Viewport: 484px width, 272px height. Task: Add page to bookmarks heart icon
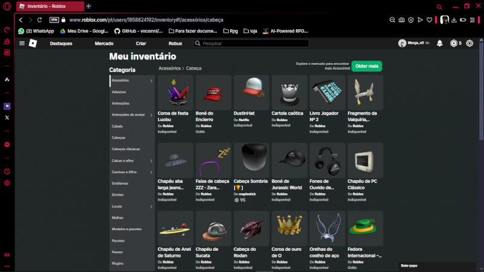coord(429,20)
